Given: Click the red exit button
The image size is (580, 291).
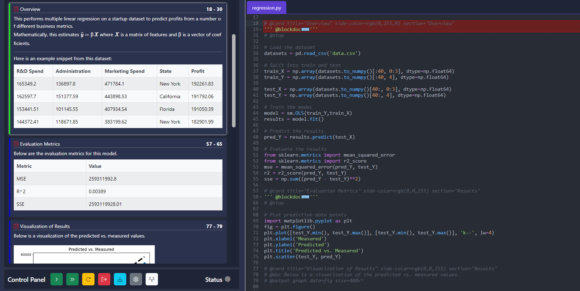Looking at the screenshot, I should 104,279.
